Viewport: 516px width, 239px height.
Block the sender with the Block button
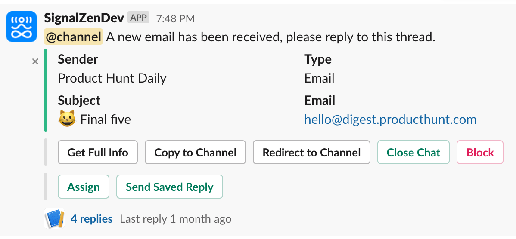pyautogui.click(x=480, y=153)
